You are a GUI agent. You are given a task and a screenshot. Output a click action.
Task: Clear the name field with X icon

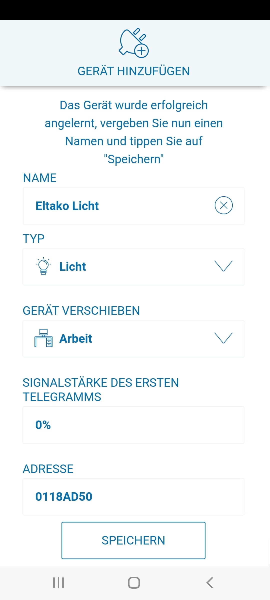coord(223,205)
